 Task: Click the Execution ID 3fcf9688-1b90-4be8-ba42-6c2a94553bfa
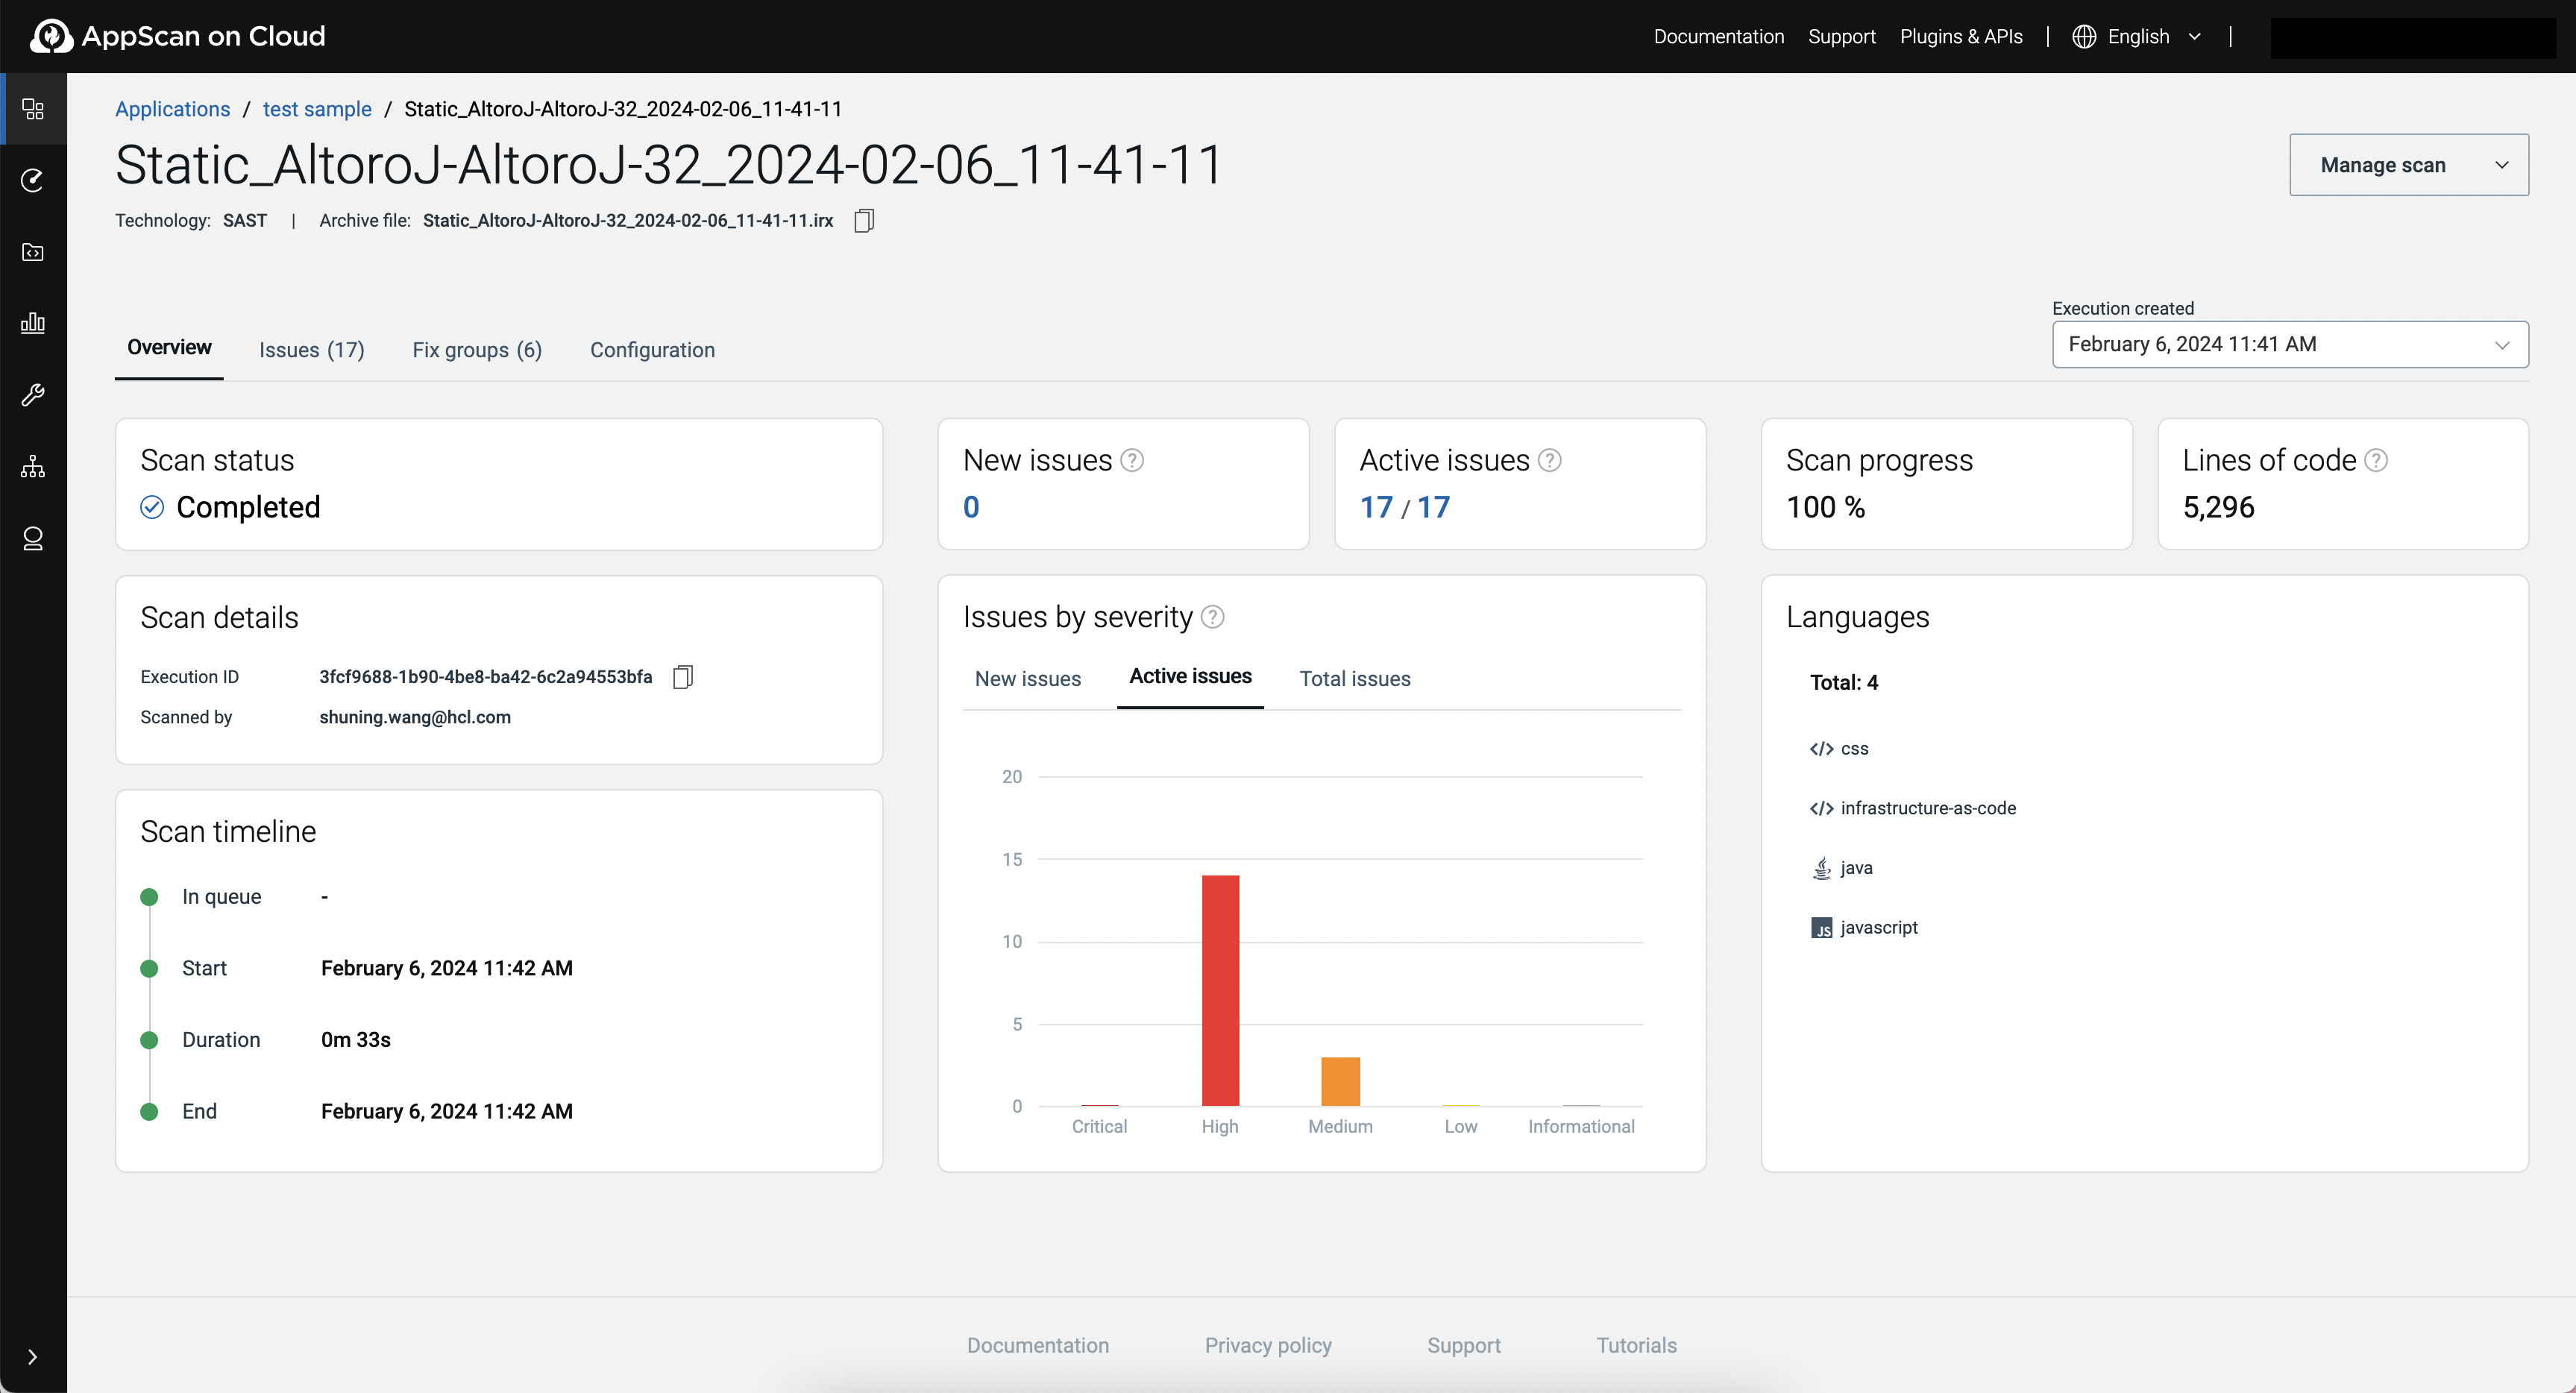point(485,677)
